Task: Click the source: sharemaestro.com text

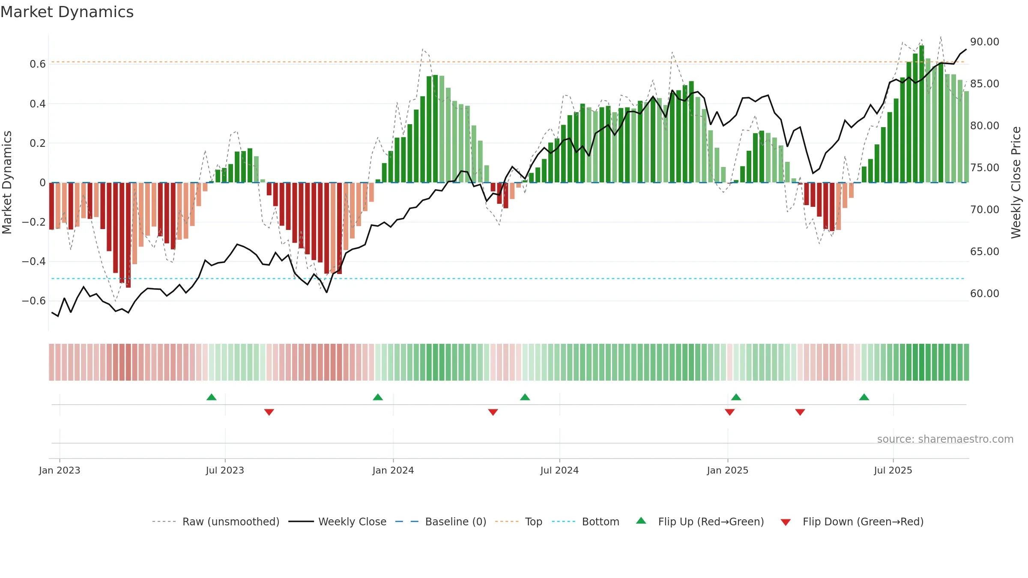Action: [x=945, y=439]
